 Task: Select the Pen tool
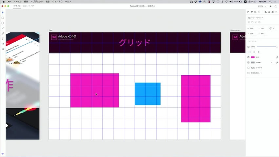3,33
